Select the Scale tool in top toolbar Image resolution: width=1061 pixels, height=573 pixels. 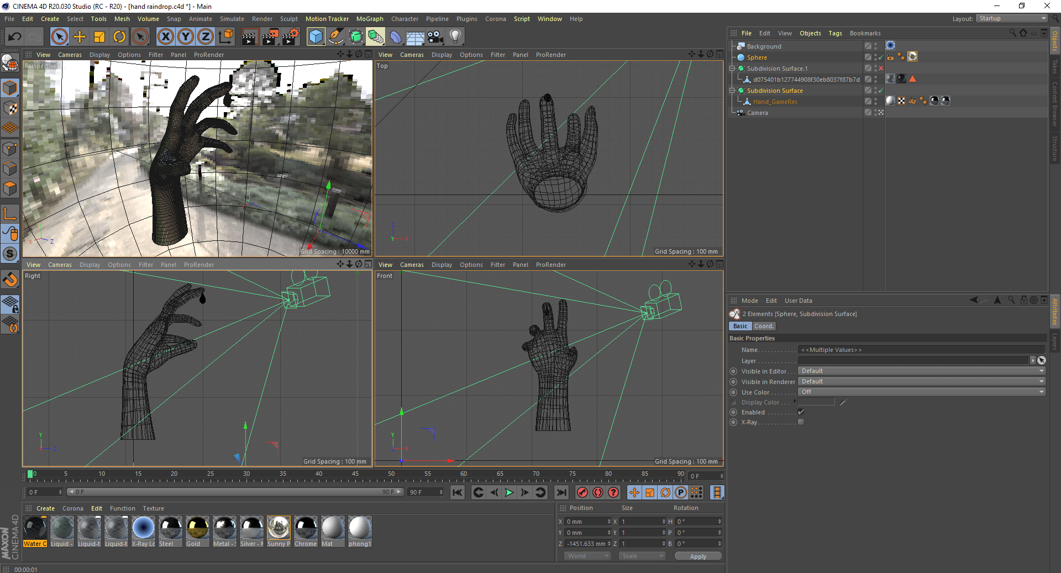coord(99,37)
